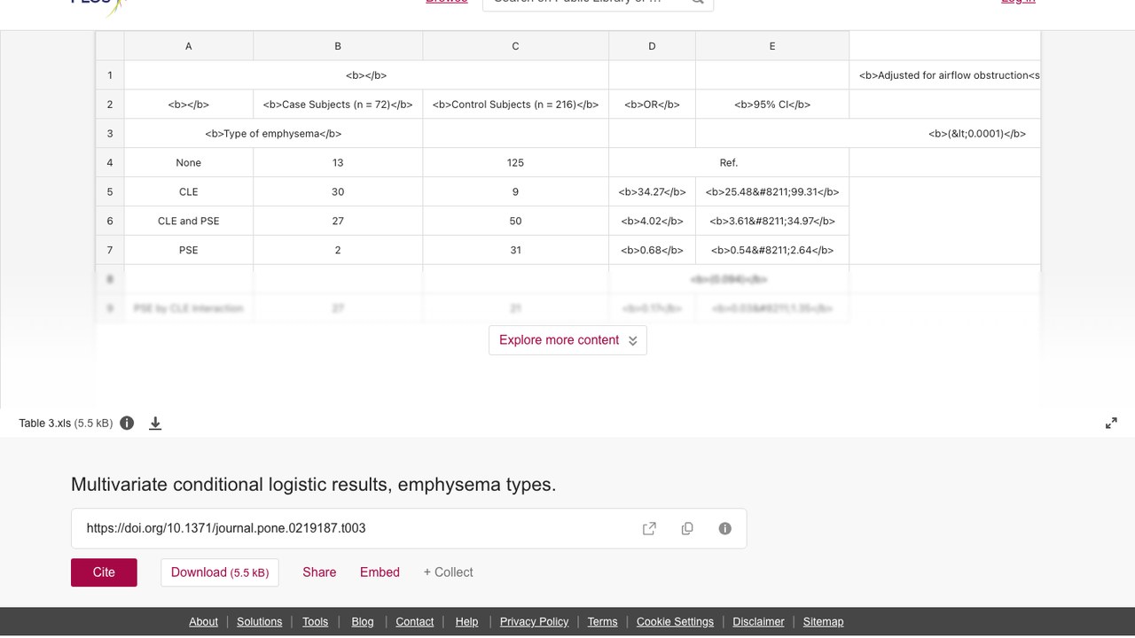Image resolution: width=1135 pixels, height=638 pixels.
Task: Open Sitemap footer link
Action: 823,622
